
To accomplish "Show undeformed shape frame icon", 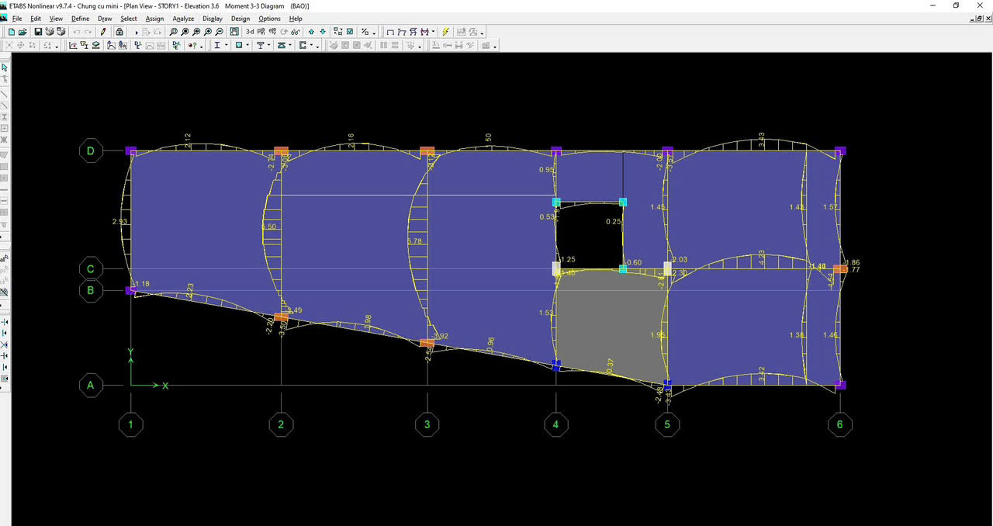I will point(390,32).
